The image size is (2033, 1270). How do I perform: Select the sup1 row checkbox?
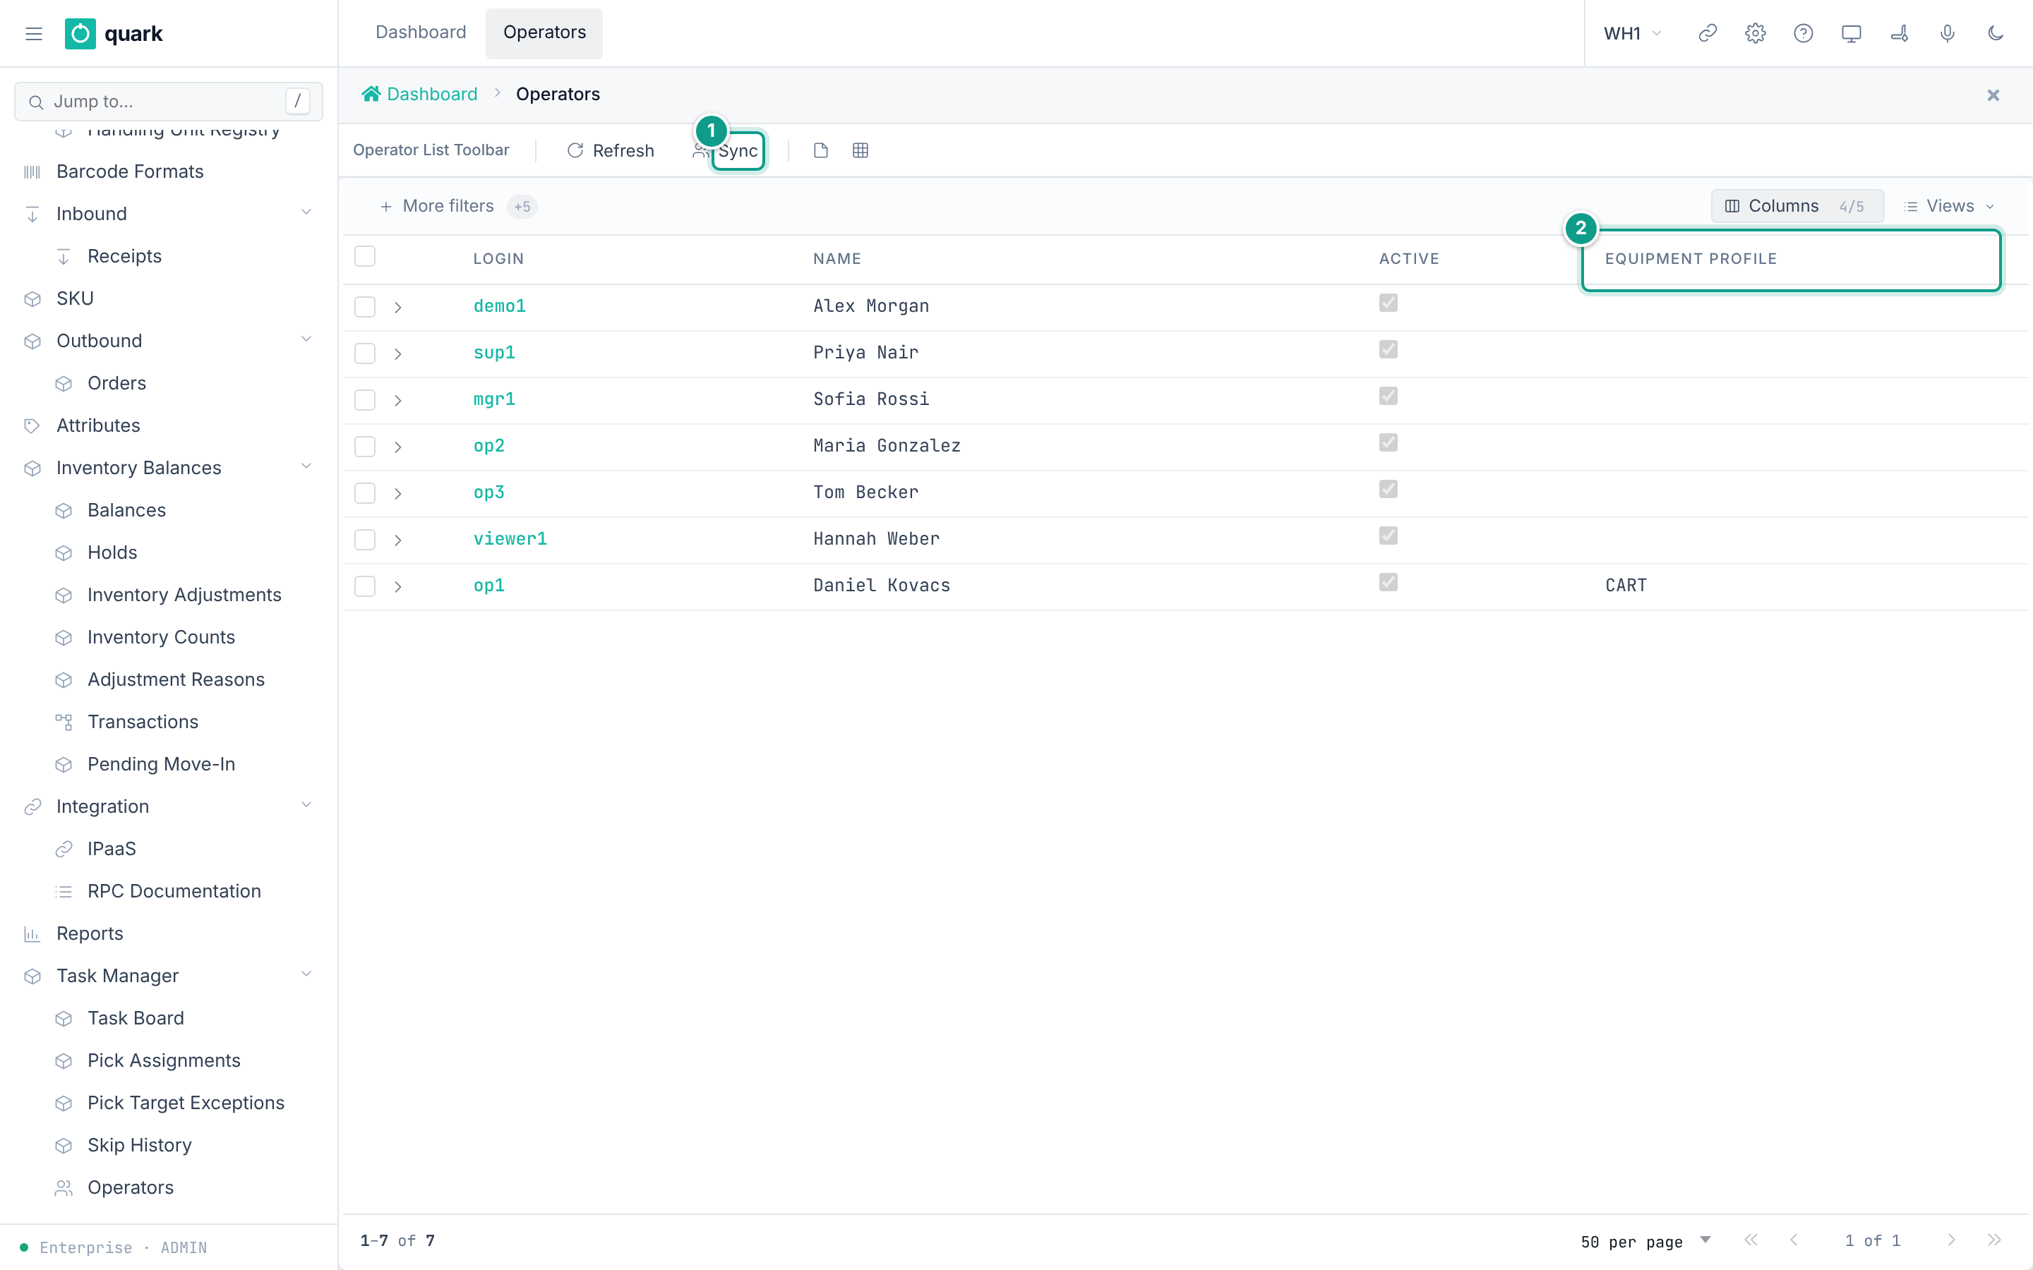(x=364, y=353)
